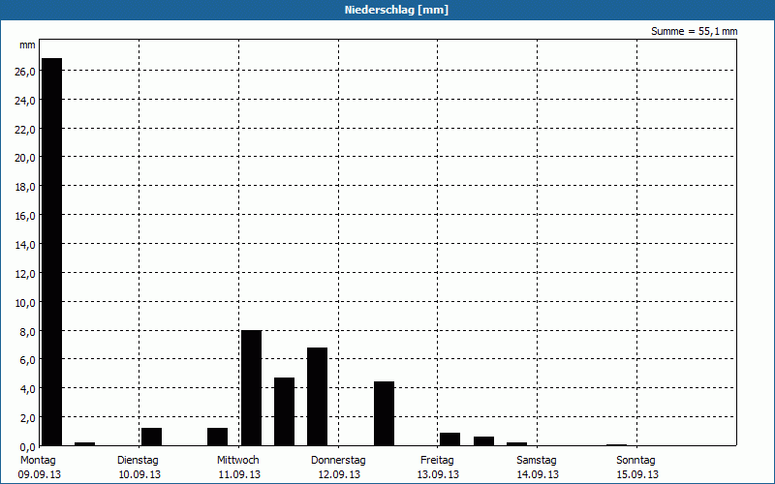Select the Dienstag axis label
Screen dimensions: 775x484
click(x=139, y=460)
